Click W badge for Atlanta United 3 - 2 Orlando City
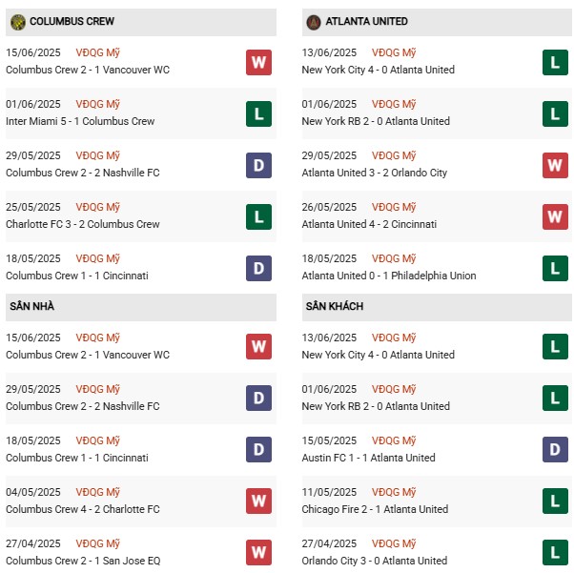Viewport: 574px width, 573px height. (x=555, y=166)
